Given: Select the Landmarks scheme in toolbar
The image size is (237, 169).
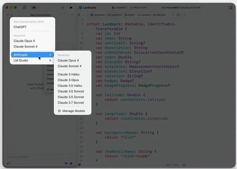Looking at the screenshot, I should pyautogui.click(x=119, y=8).
